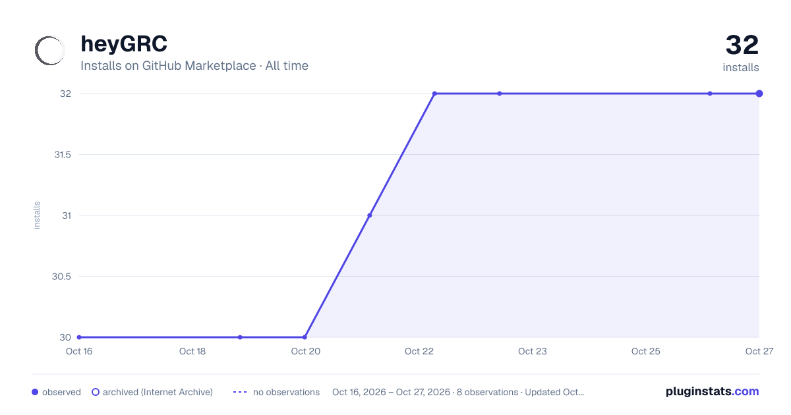
Task: Select the data point between Oct 18 and Oct 20
Action: [x=240, y=337]
